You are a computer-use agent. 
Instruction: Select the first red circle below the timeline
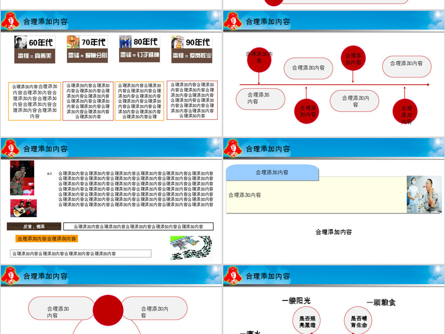[307, 111]
